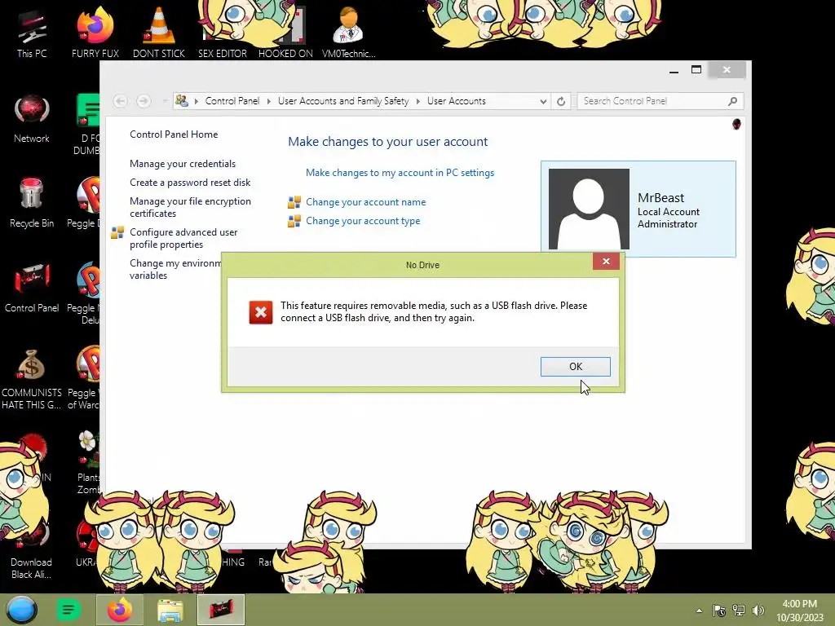Click Change your account type link

[363, 221]
